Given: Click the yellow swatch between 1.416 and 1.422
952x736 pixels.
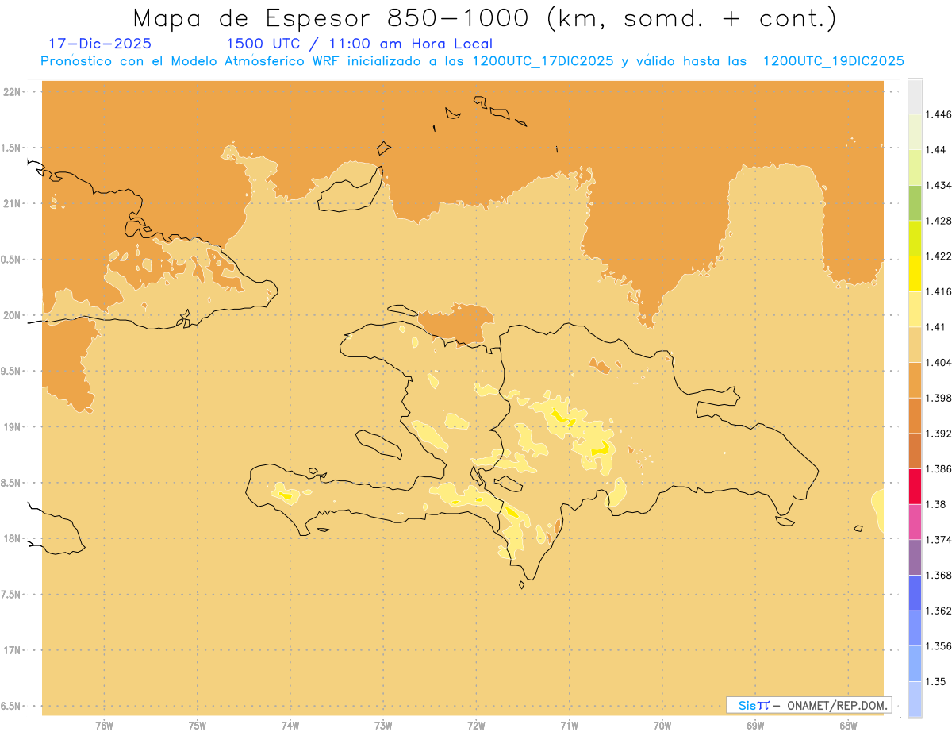Looking at the screenshot, I should [915, 274].
